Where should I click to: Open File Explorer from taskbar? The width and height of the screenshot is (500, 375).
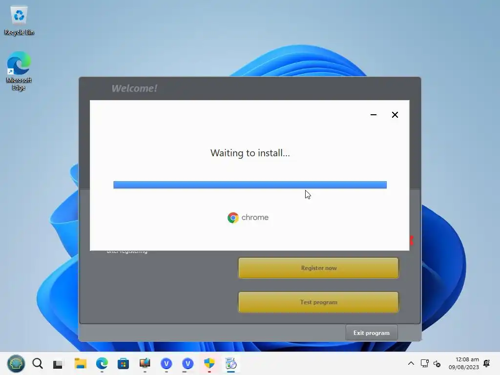coord(81,363)
